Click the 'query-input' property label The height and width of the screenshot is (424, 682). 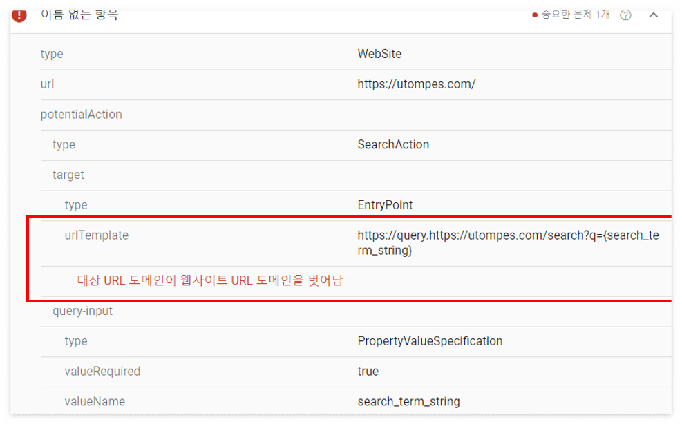(83, 311)
